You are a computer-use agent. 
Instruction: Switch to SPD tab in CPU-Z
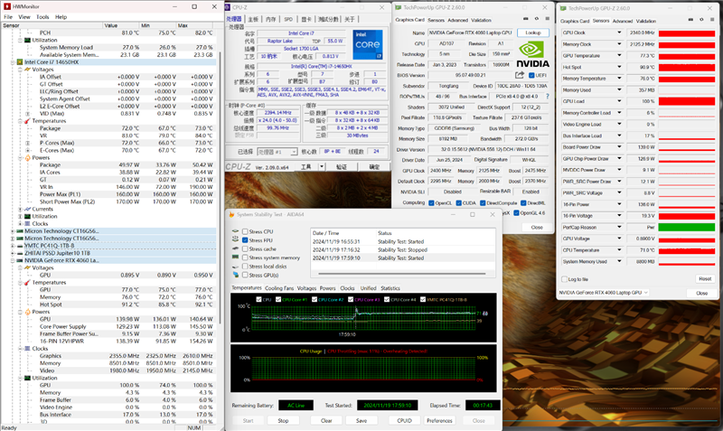point(288,19)
